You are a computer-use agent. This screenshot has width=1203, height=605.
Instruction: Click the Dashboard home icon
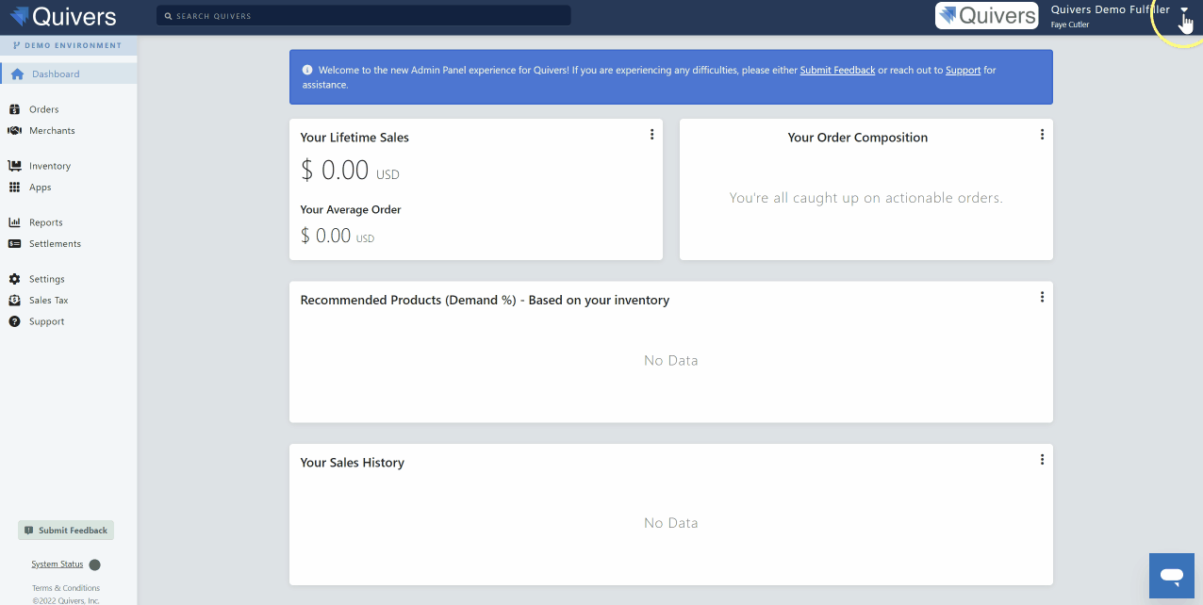pyautogui.click(x=17, y=74)
